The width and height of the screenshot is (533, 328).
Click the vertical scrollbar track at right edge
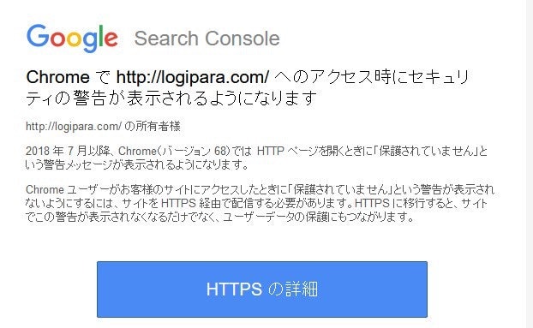pos(530,164)
